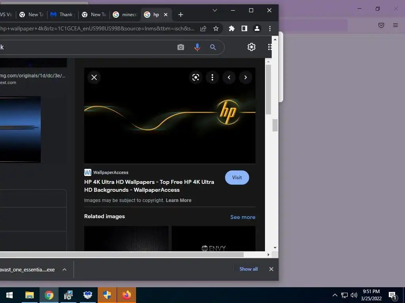Click the magnifier search button
This screenshot has width=405, height=303.
pos(213,47)
